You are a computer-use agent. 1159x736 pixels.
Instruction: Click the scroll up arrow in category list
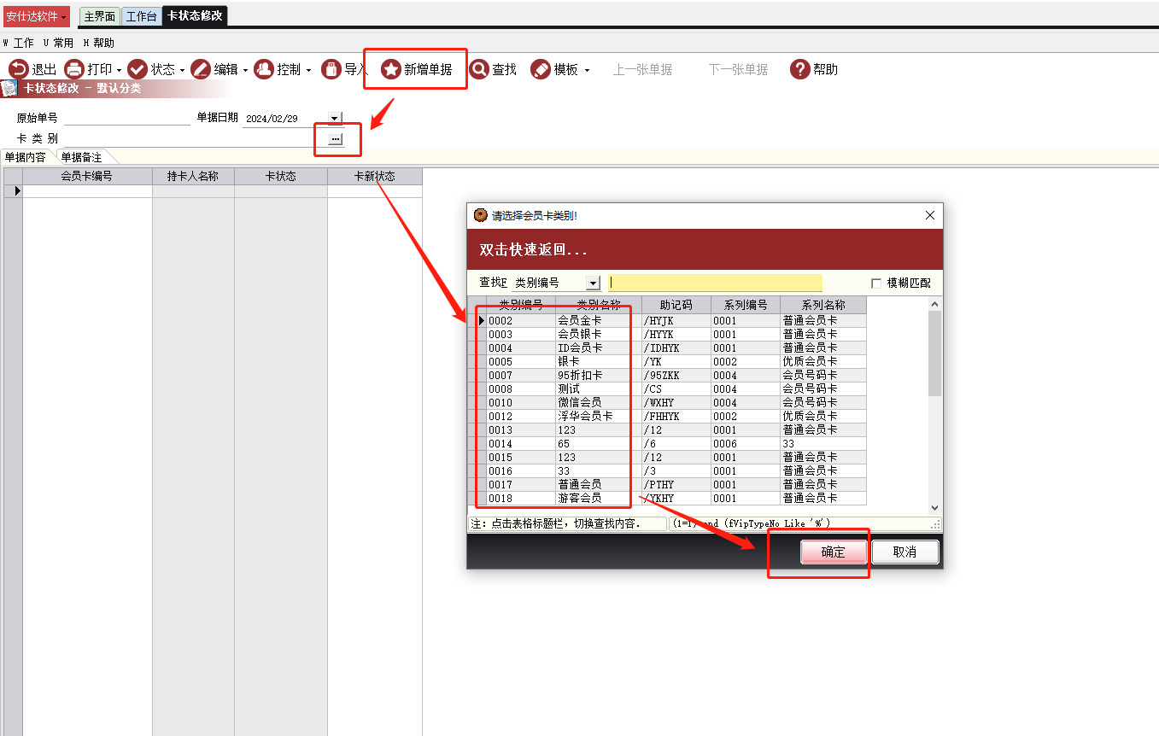[x=934, y=304]
